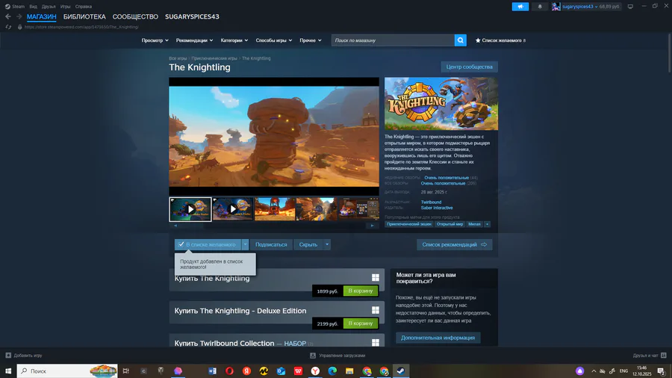The image size is (672, 378).
Task: Click the Центр сообщества button
Action: (470, 66)
